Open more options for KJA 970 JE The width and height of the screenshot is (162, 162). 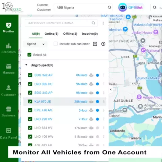point(104,102)
